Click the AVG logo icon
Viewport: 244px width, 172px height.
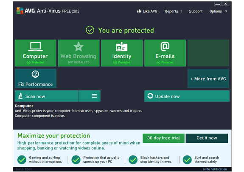pyautogui.click(x=20, y=11)
